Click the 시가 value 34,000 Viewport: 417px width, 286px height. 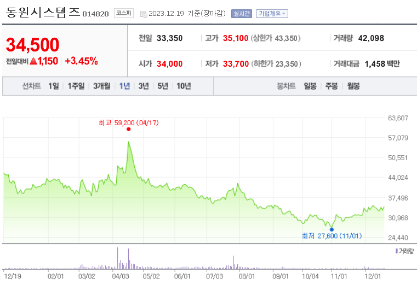(170, 64)
